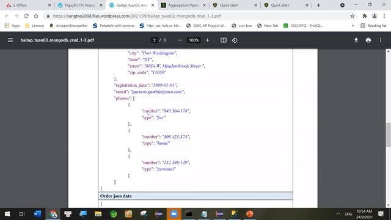This screenshot has width=391, height=220.
Task: Print the PDF document
Action: (x=368, y=40)
